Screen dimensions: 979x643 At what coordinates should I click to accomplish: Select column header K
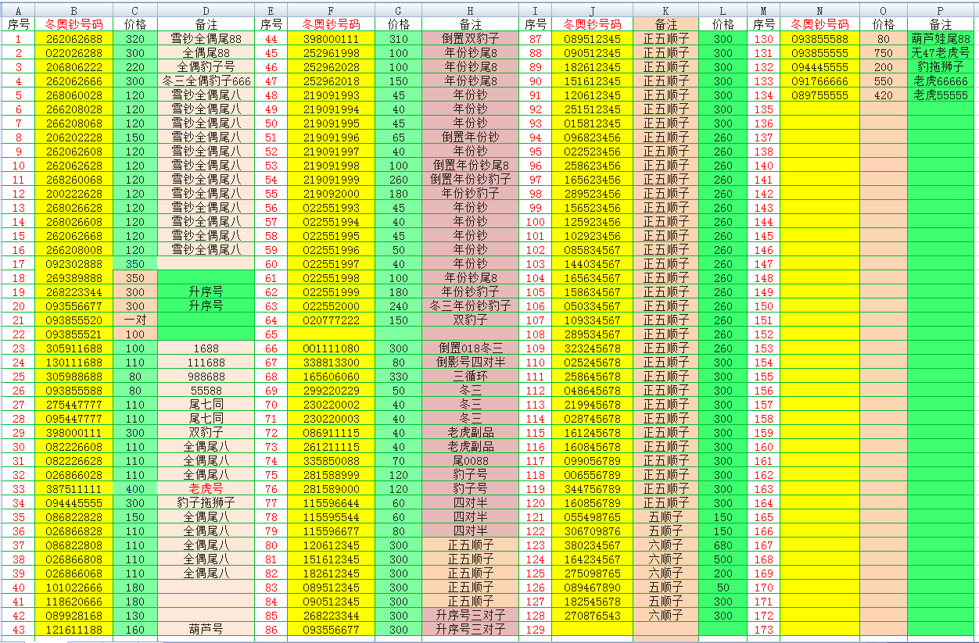pyautogui.click(x=665, y=11)
